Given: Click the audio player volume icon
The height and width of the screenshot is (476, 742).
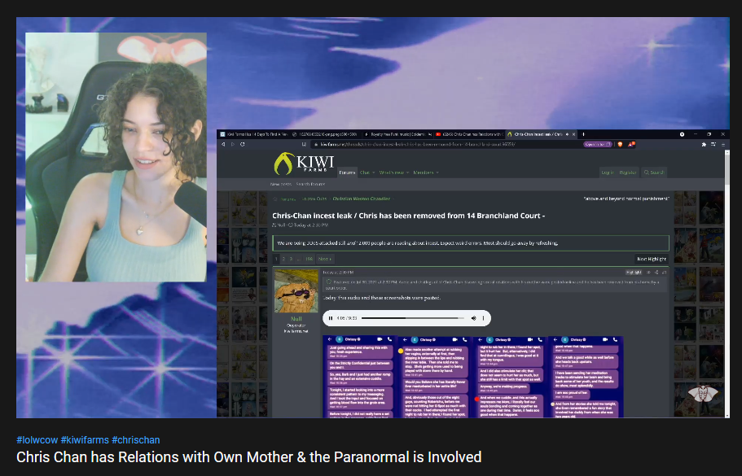Looking at the screenshot, I should tap(474, 318).
